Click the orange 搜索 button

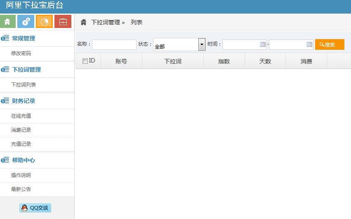[x=329, y=44]
